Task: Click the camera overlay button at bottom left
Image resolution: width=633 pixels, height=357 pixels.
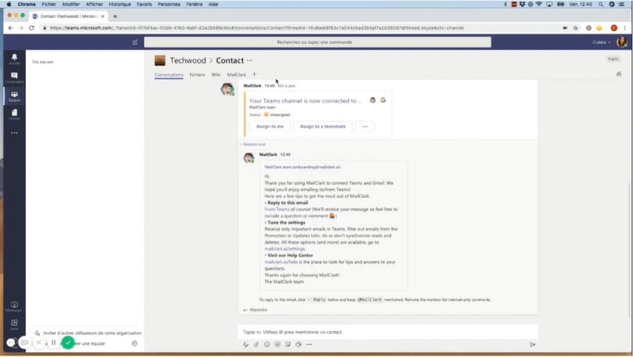Action: click(x=24, y=343)
